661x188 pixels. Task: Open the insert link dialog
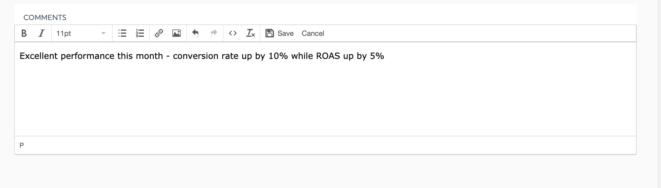tap(159, 33)
